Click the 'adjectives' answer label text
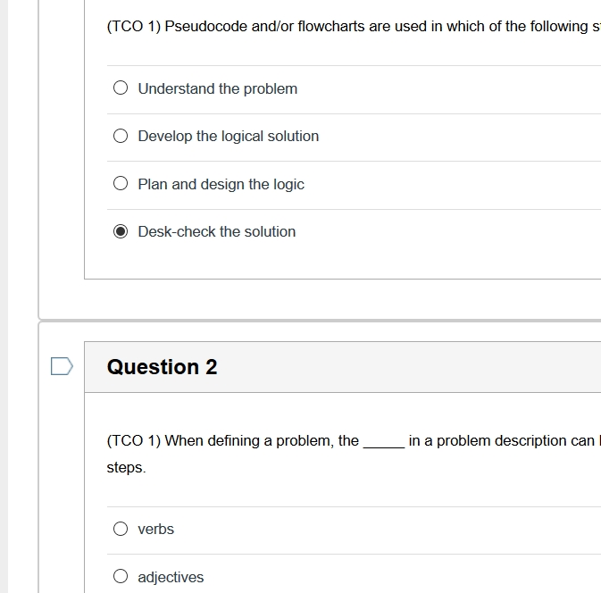Screen dimensions: 601x593 click(x=171, y=577)
